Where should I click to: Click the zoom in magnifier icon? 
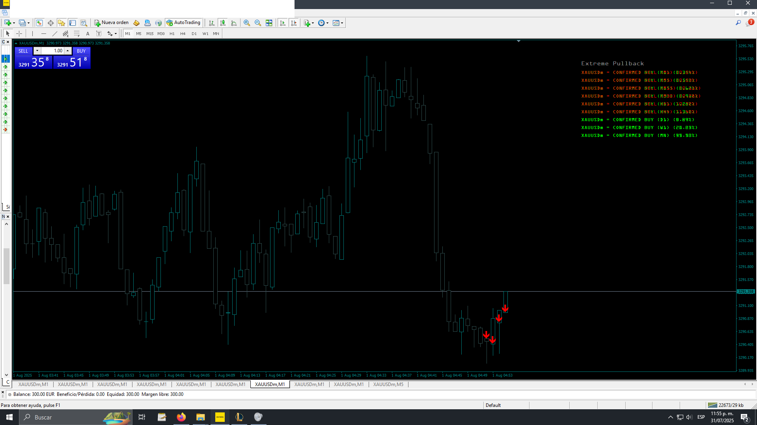(x=247, y=23)
